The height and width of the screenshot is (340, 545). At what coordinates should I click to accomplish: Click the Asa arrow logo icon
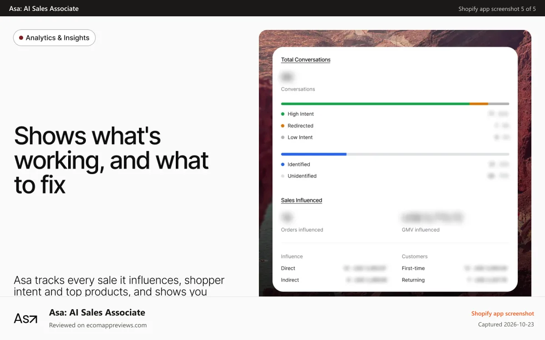[26, 318]
